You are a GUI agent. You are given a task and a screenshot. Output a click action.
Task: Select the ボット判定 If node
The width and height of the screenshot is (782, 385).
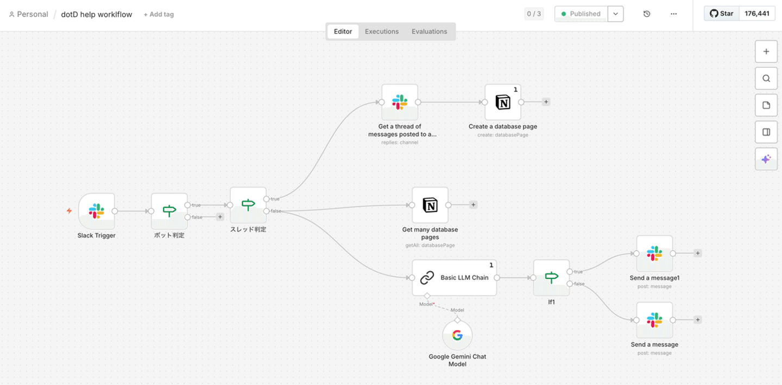click(x=169, y=211)
